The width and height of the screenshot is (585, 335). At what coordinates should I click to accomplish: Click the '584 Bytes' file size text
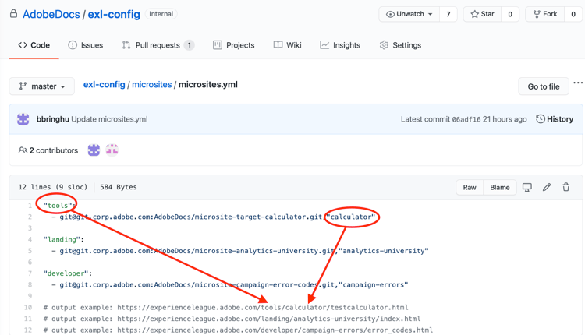(x=119, y=187)
